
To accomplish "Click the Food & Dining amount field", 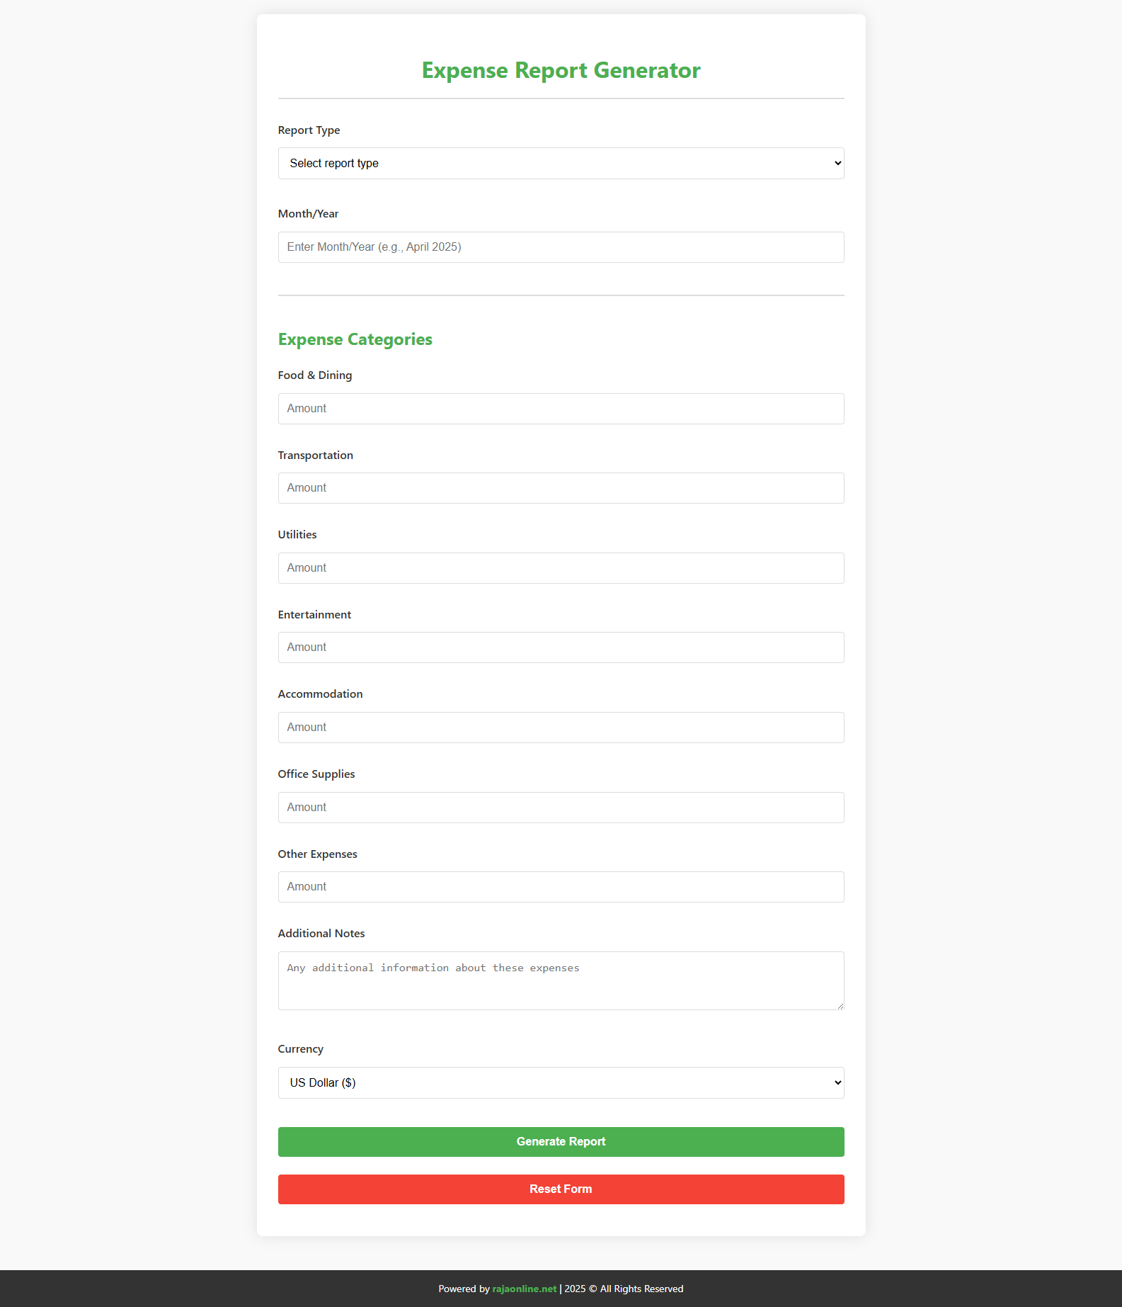I will tap(560, 409).
